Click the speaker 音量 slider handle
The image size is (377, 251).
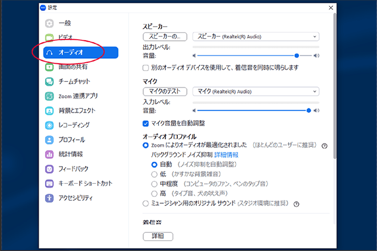coord(296,56)
